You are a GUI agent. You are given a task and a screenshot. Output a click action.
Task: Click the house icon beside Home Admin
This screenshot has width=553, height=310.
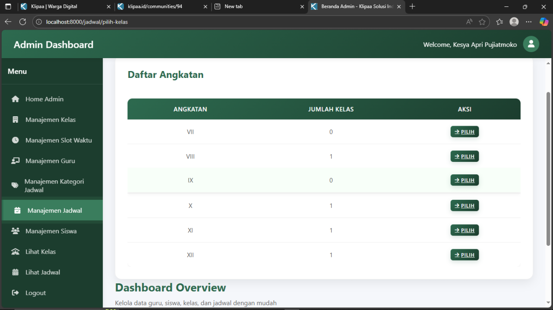[16, 99]
